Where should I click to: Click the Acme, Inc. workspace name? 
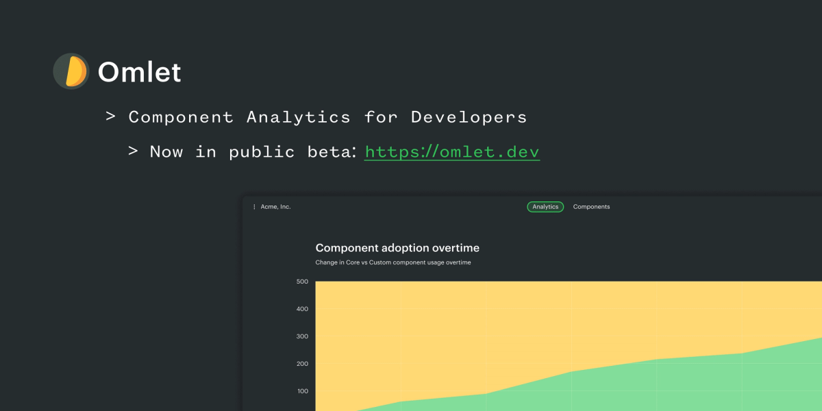point(275,207)
